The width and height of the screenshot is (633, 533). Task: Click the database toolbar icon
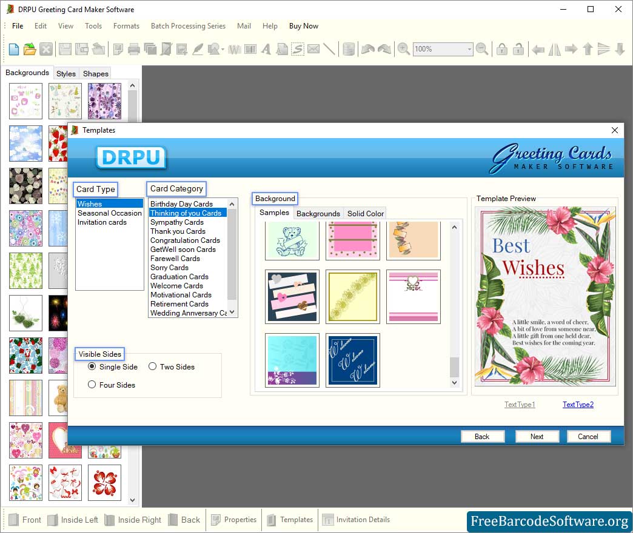click(349, 49)
